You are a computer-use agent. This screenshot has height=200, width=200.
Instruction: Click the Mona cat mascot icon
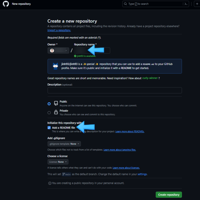[x=55, y=66]
